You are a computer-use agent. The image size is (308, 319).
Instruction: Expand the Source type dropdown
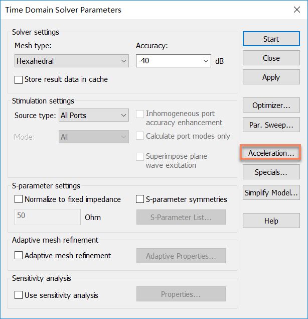tap(94, 115)
